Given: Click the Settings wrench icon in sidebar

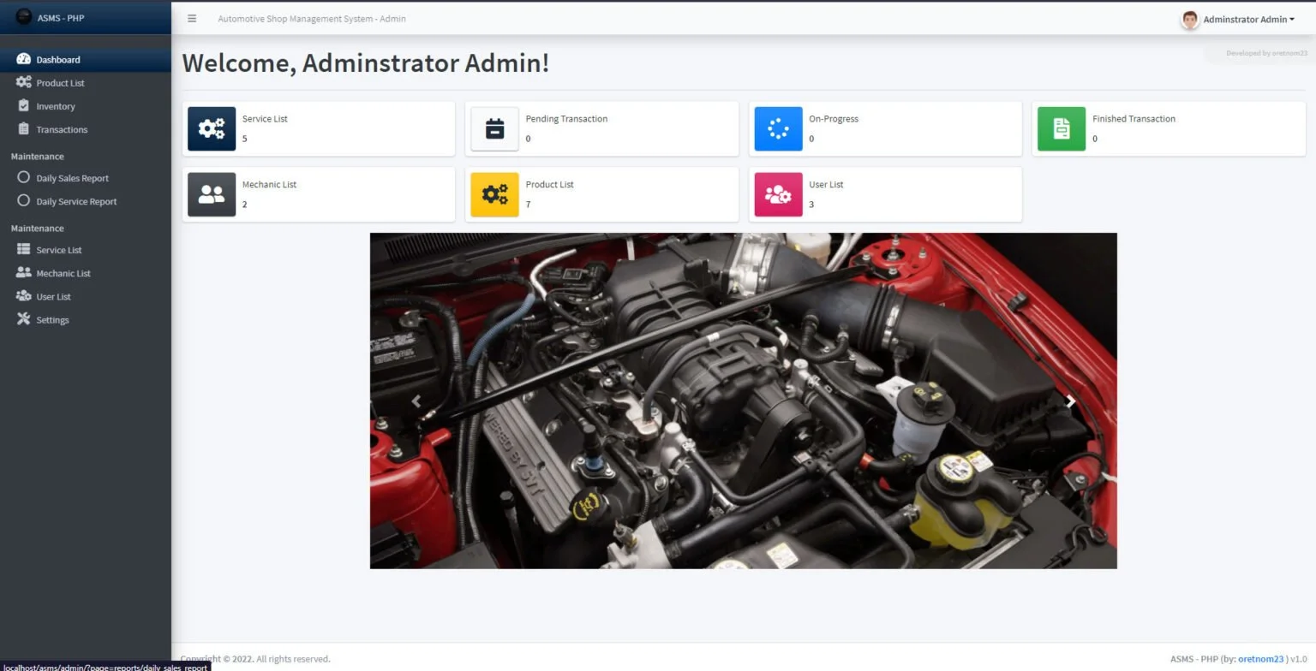Looking at the screenshot, I should tap(23, 319).
